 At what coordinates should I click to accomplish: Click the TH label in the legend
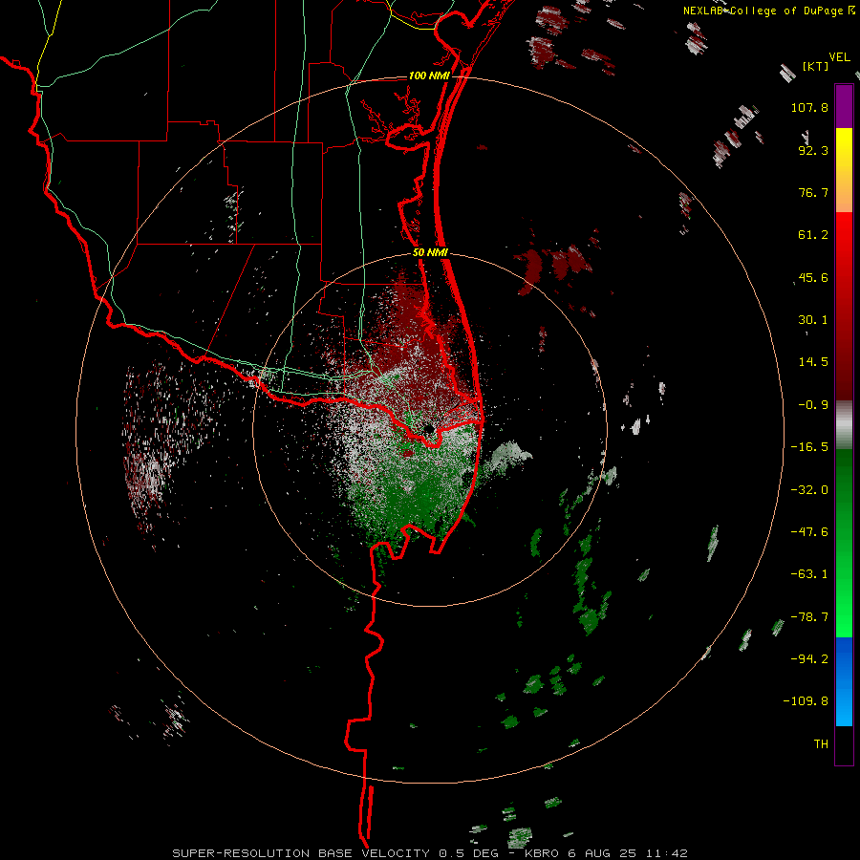pyautogui.click(x=821, y=744)
